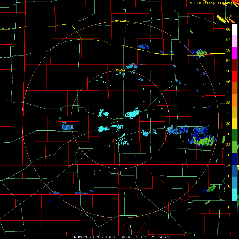
Task: Pick the light pink legend swatch
Action: [234, 41]
